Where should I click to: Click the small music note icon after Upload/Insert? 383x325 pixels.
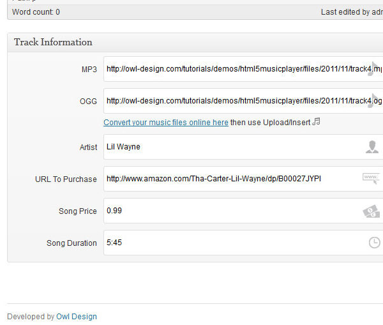(317, 121)
